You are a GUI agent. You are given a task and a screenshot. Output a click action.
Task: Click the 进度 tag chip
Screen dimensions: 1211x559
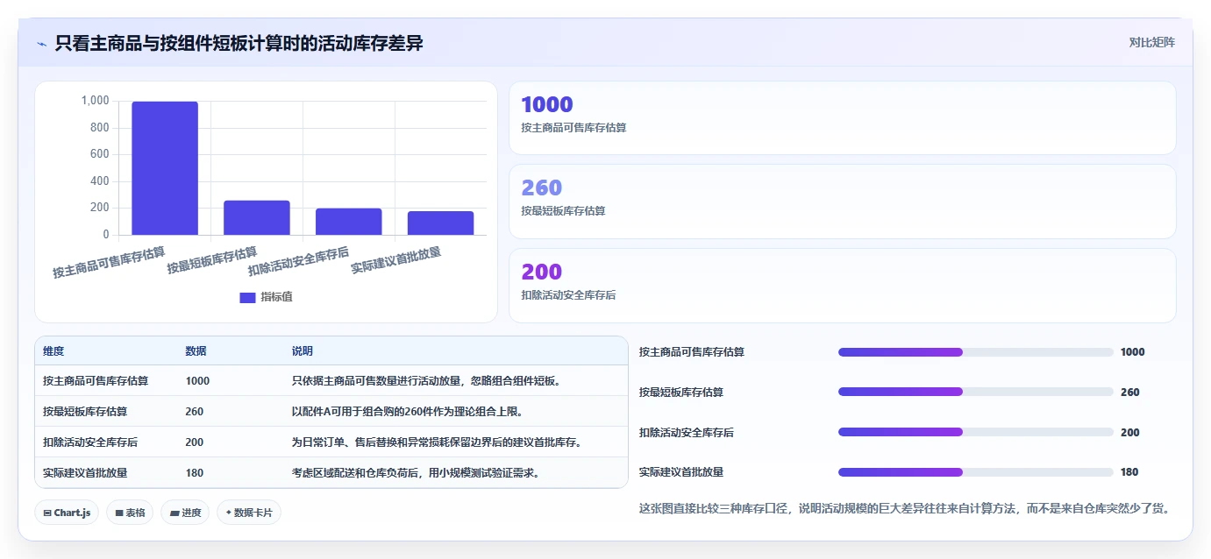(185, 513)
